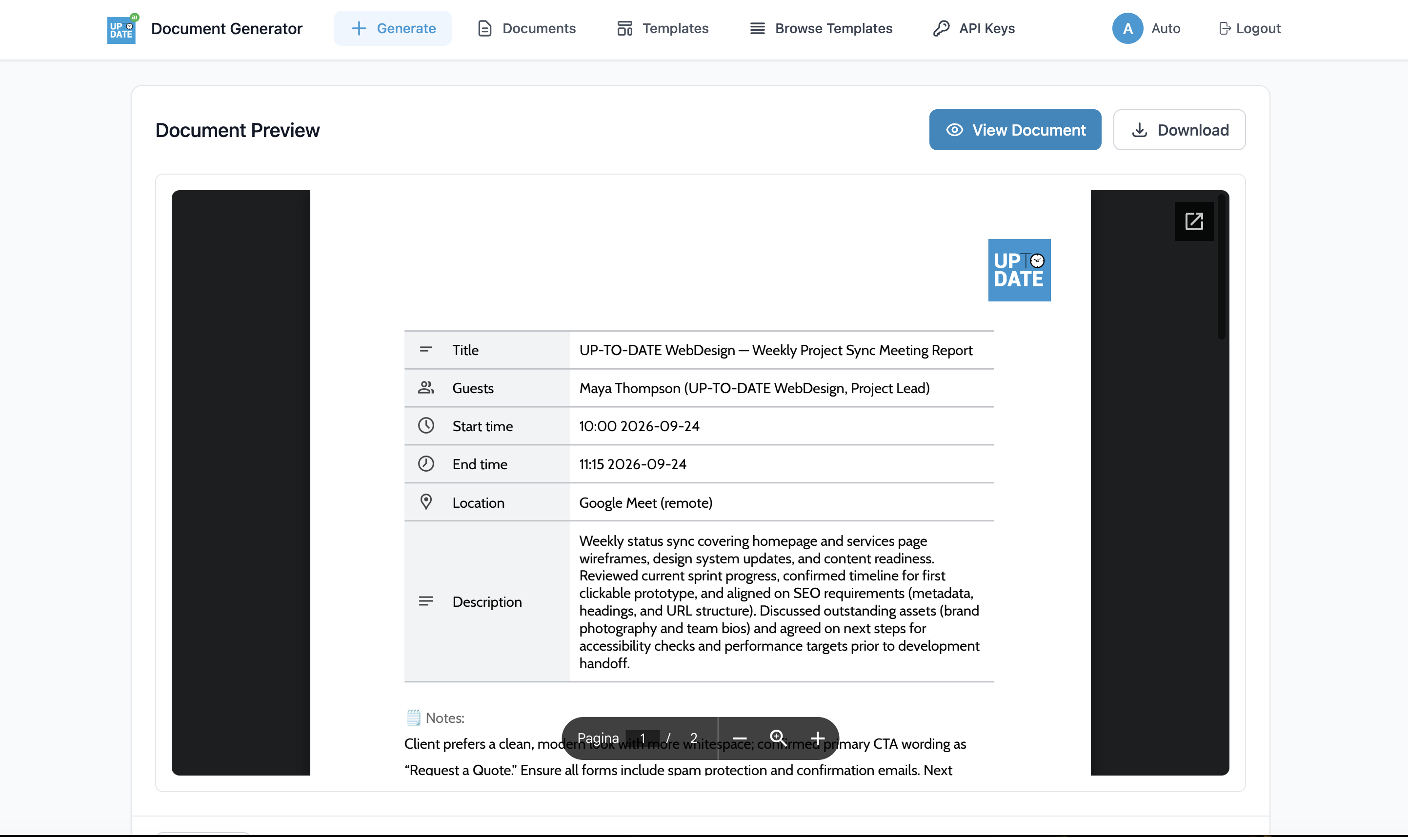Click the 'Notes:' label text
The width and height of the screenshot is (1408, 837).
[444, 718]
